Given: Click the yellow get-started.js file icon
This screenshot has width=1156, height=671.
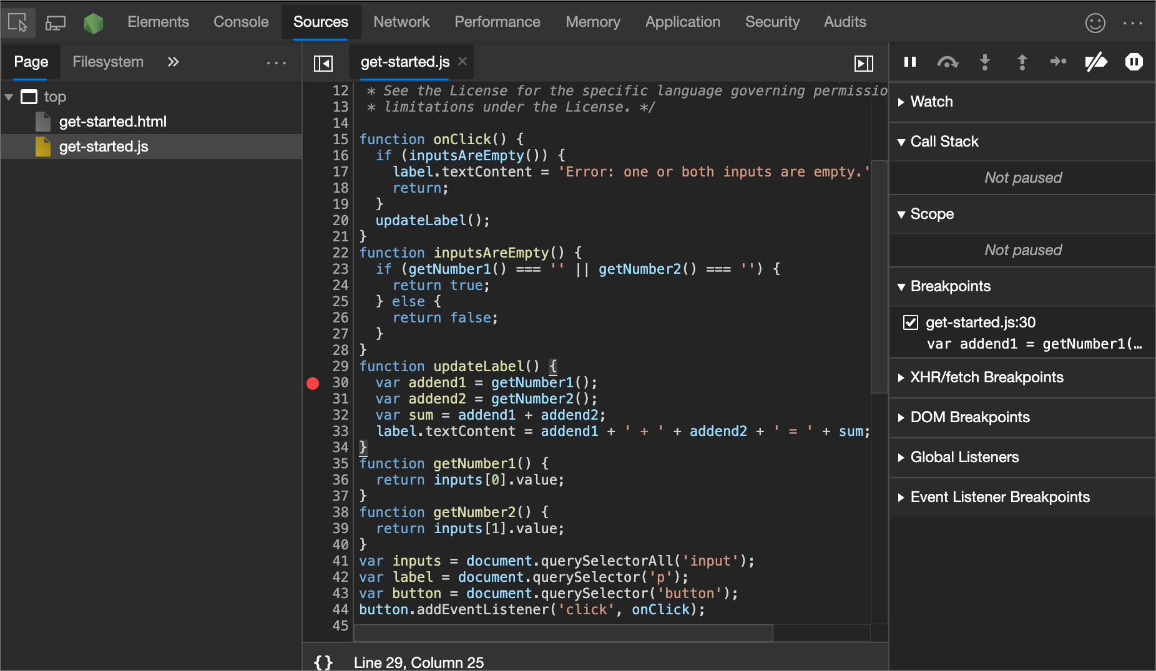Looking at the screenshot, I should point(43,147).
